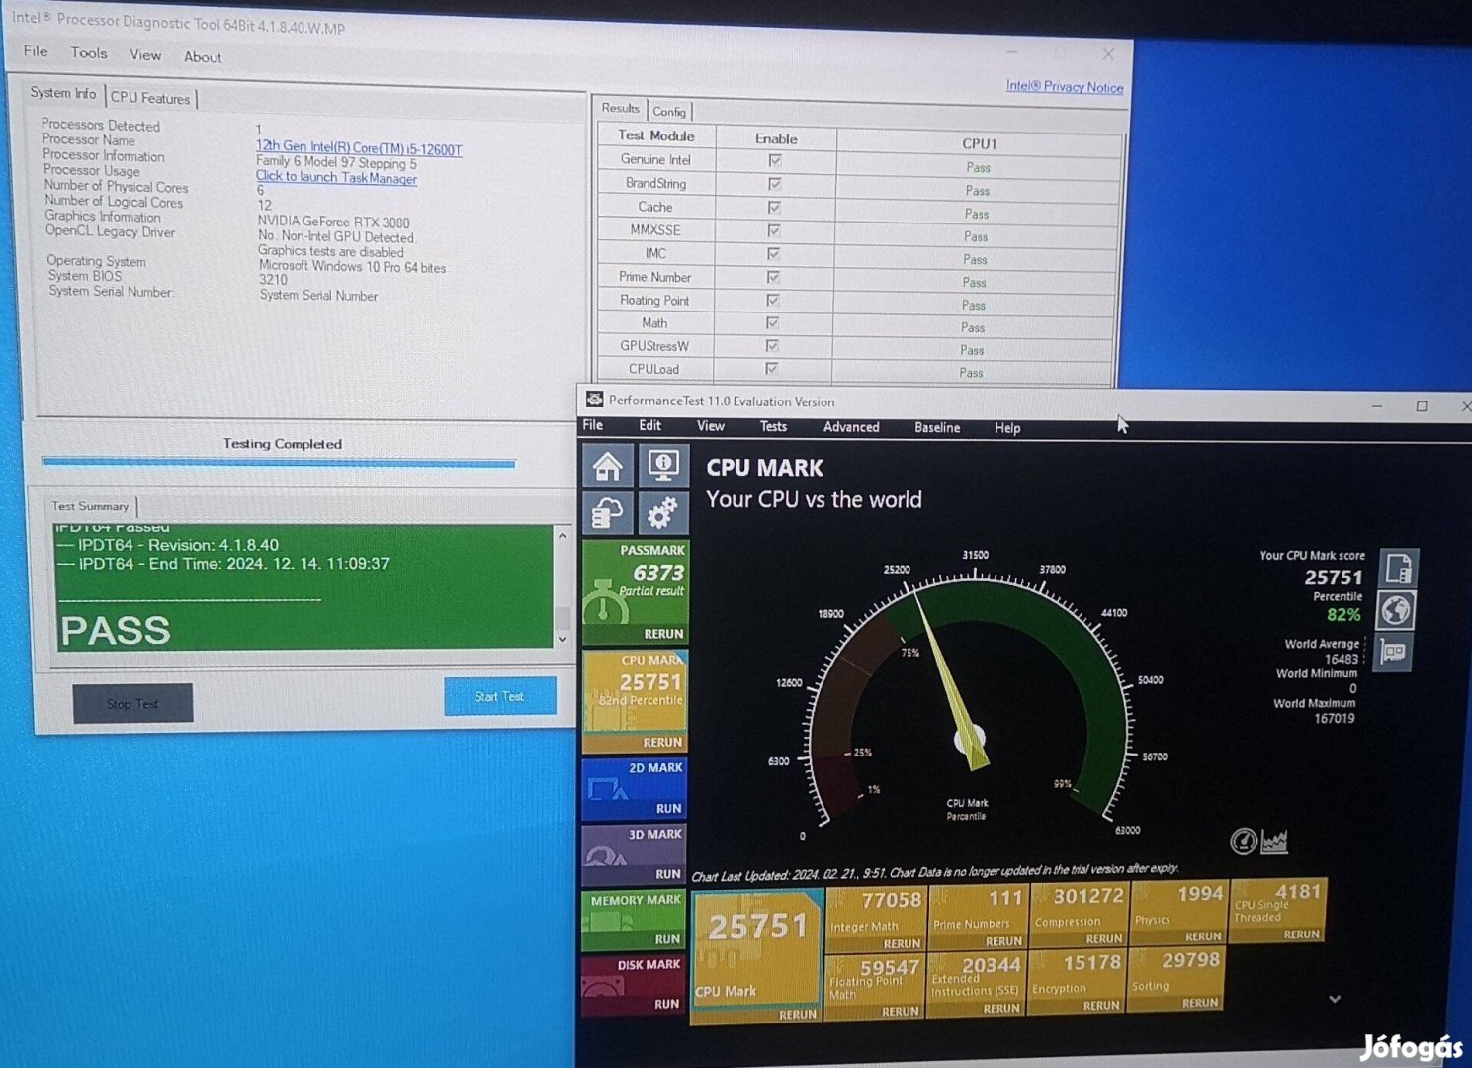Open Intel Privacy Notice link
The width and height of the screenshot is (1472, 1068).
click(x=1065, y=87)
